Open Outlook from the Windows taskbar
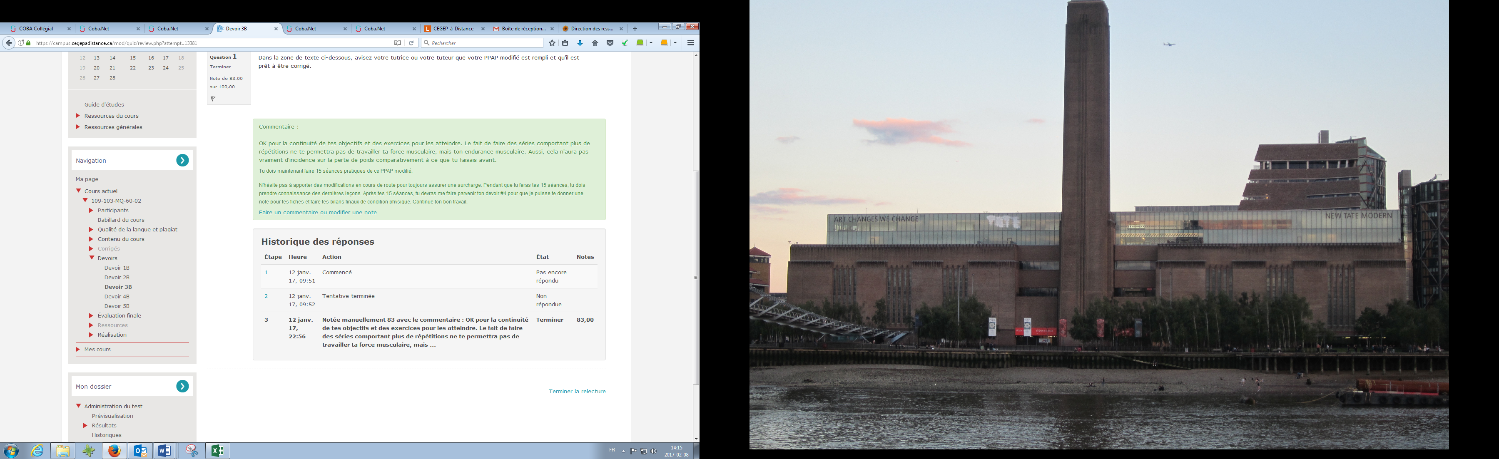1499x459 pixels. (139, 451)
